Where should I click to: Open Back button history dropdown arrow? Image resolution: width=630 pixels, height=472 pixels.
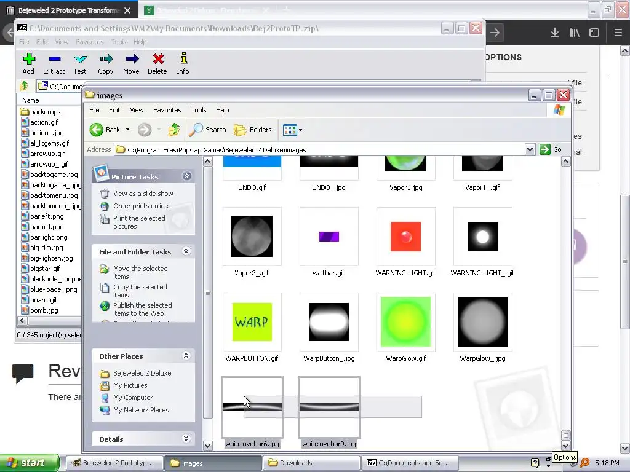click(128, 130)
